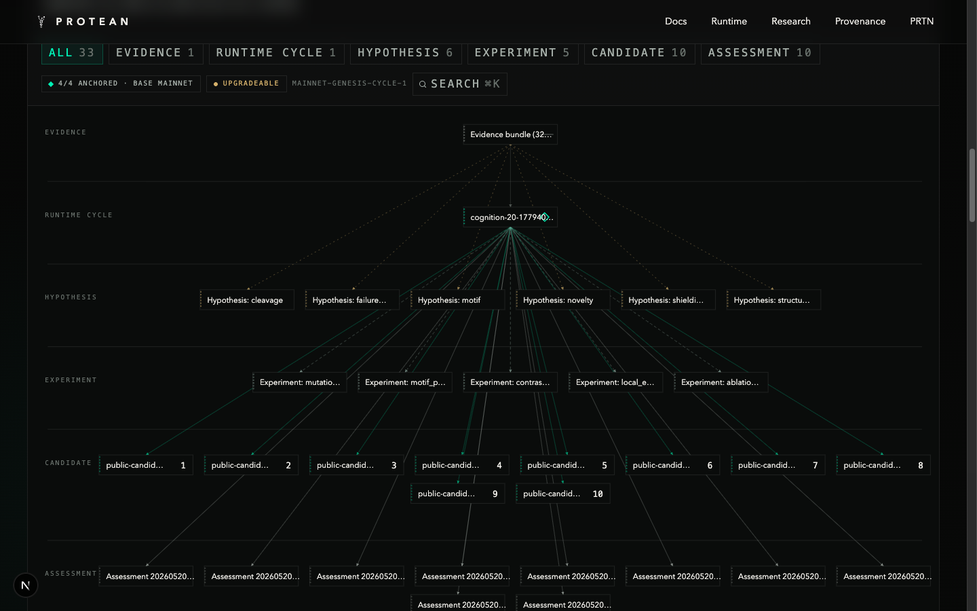Open Assessment node under candidate 3

(357, 576)
